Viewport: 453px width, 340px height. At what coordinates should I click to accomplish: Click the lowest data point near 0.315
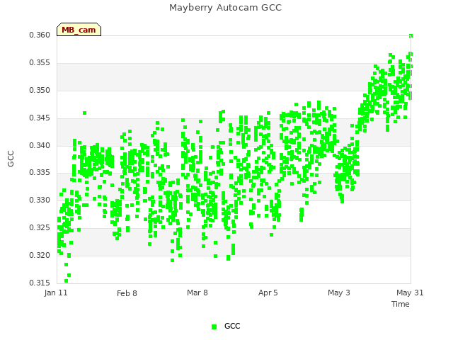click(66, 280)
